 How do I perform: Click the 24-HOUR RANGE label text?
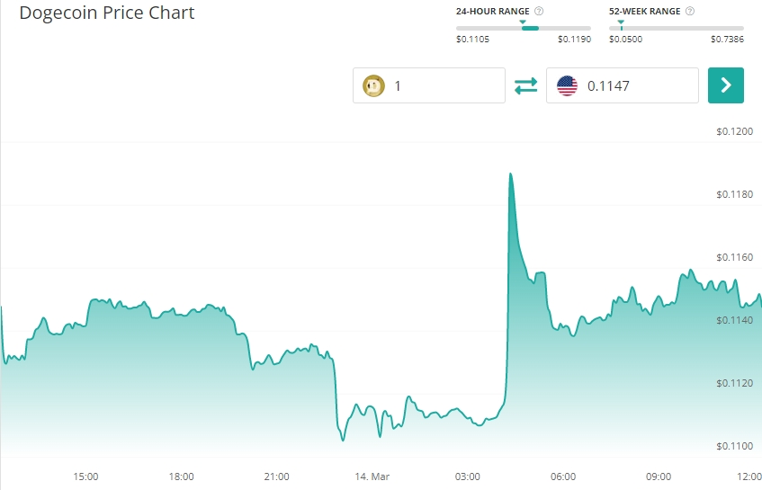point(493,12)
